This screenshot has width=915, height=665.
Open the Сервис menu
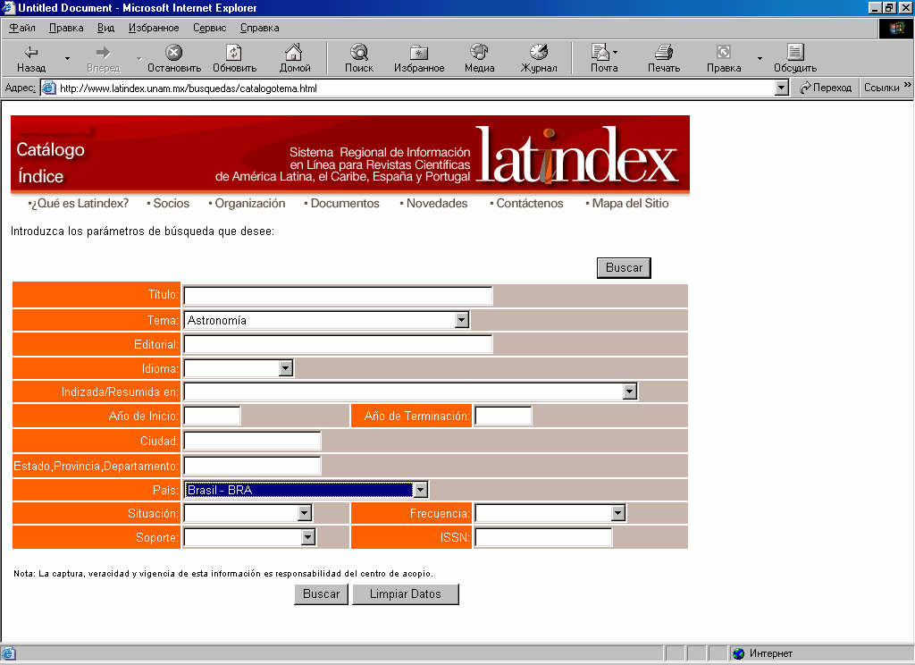click(x=208, y=28)
